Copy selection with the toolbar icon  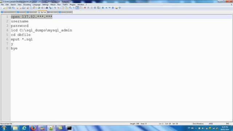click(x=31, y=8)
